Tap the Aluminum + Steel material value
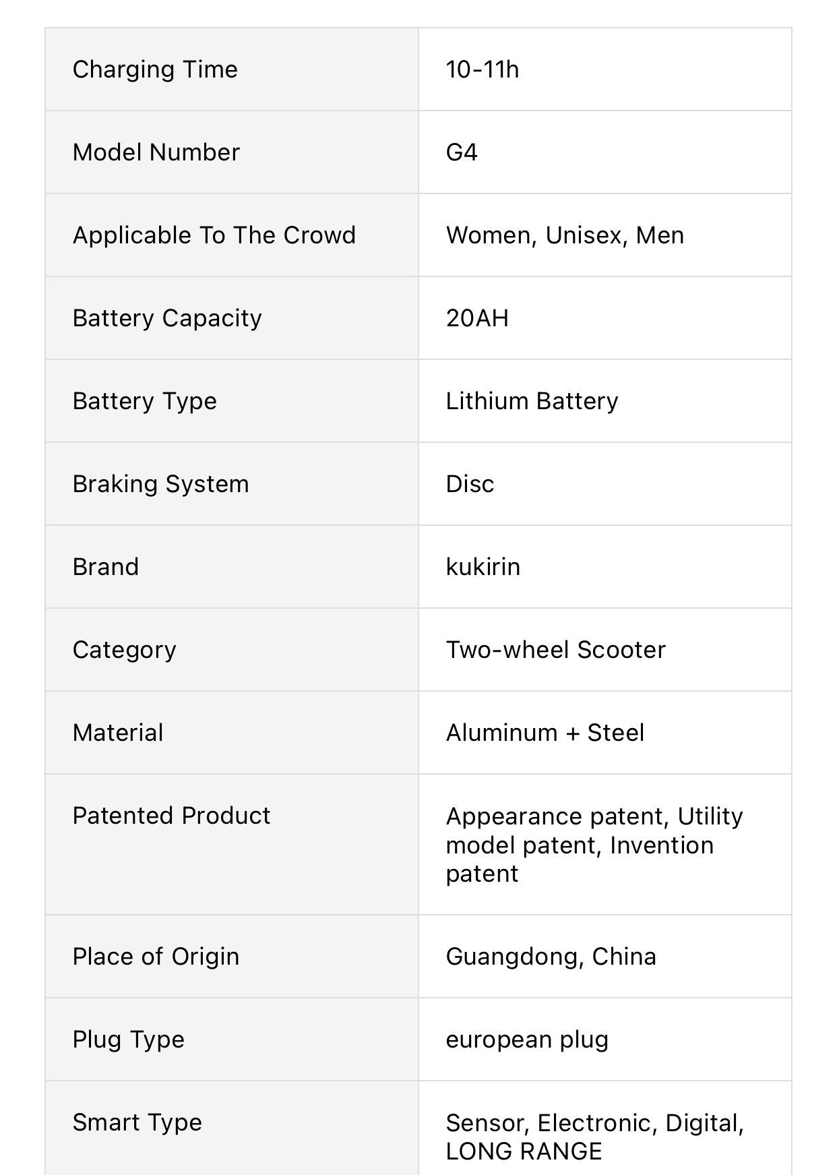The width and height of the screenshot is (837, 1175). (545, 733)
